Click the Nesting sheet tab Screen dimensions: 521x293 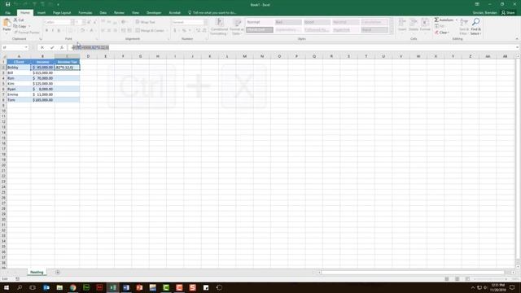37,272
